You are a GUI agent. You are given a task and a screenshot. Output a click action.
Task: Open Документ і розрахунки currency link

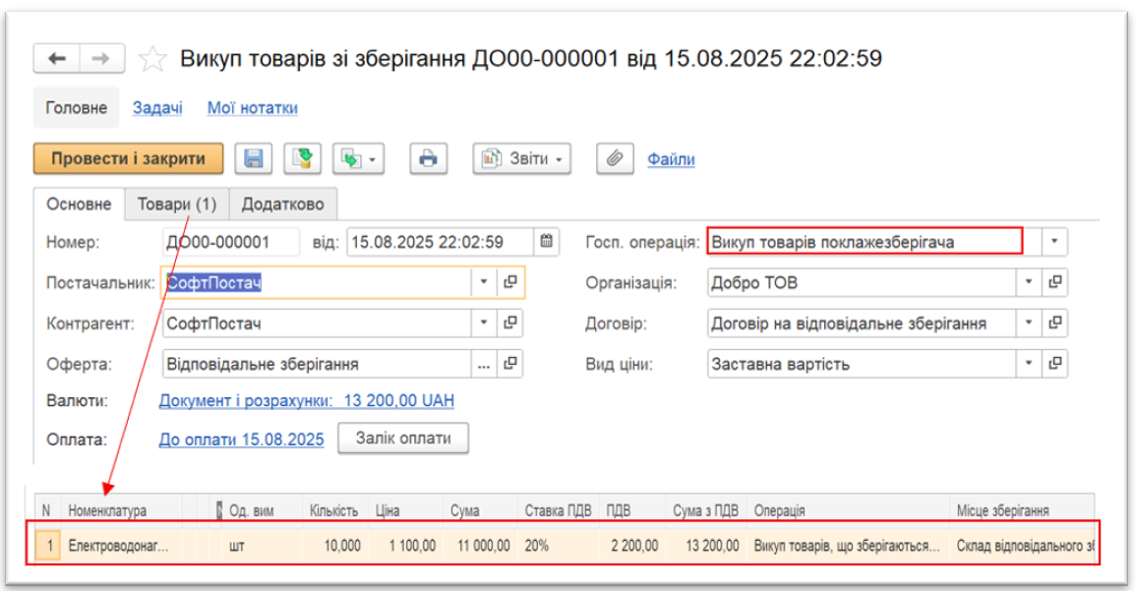[x=306, y=401]
